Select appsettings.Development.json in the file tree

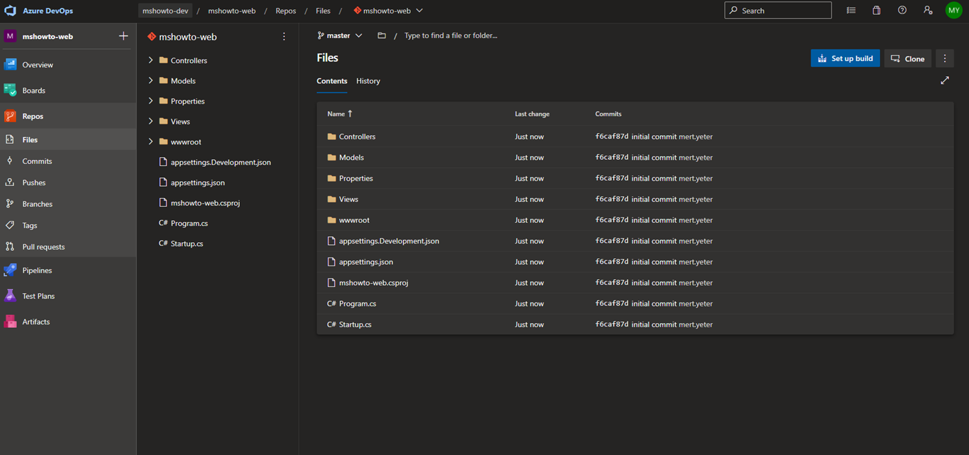[220, 162]
